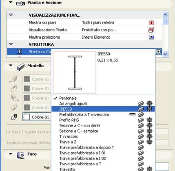Choose Sezione a C - semplice

(x=79, y=131)
